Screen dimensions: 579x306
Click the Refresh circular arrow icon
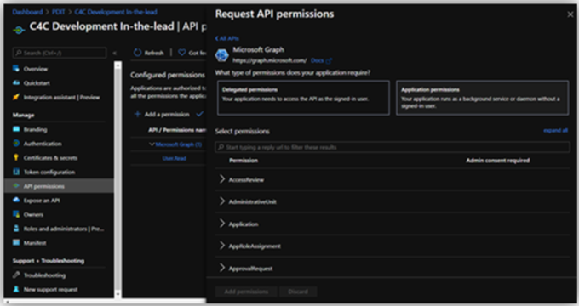coord(137,53)
